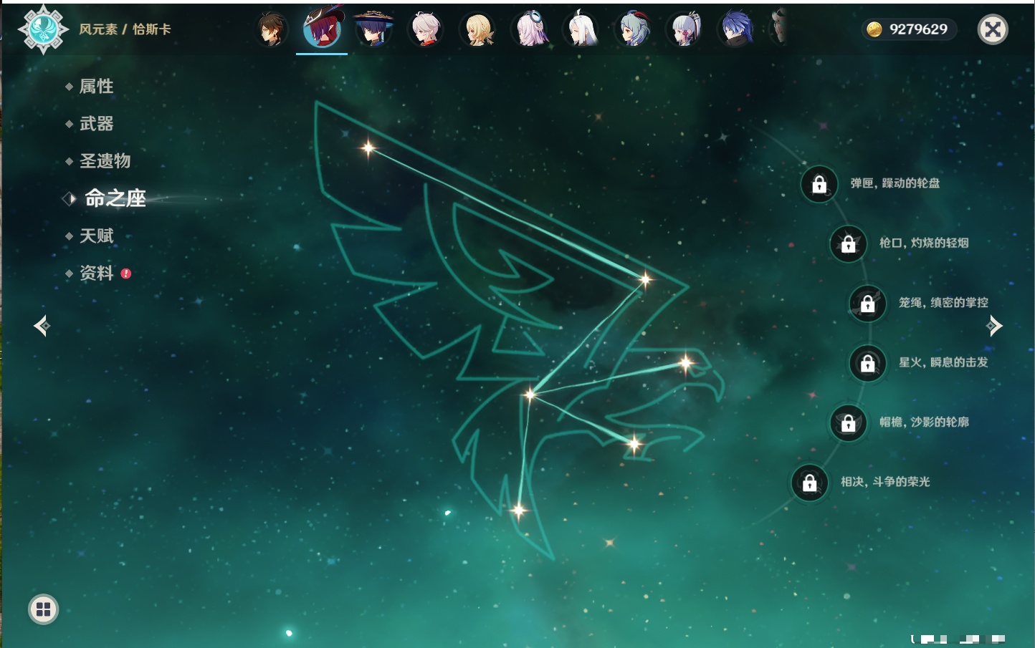Image resolution: width=1035 pixels, height=648 pixels.
Task: Click the Mora balance 9279629
Action: pos(918,29)
